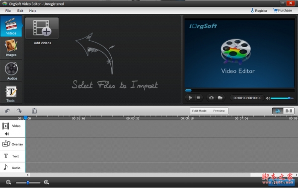Select Preview mode tab
Screen dimensions: 298x188
pyautogui.click(x=219, y=111)
